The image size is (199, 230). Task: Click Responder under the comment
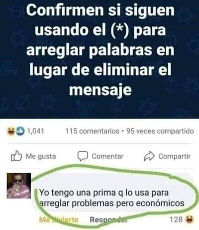click(x=108, y=220)
